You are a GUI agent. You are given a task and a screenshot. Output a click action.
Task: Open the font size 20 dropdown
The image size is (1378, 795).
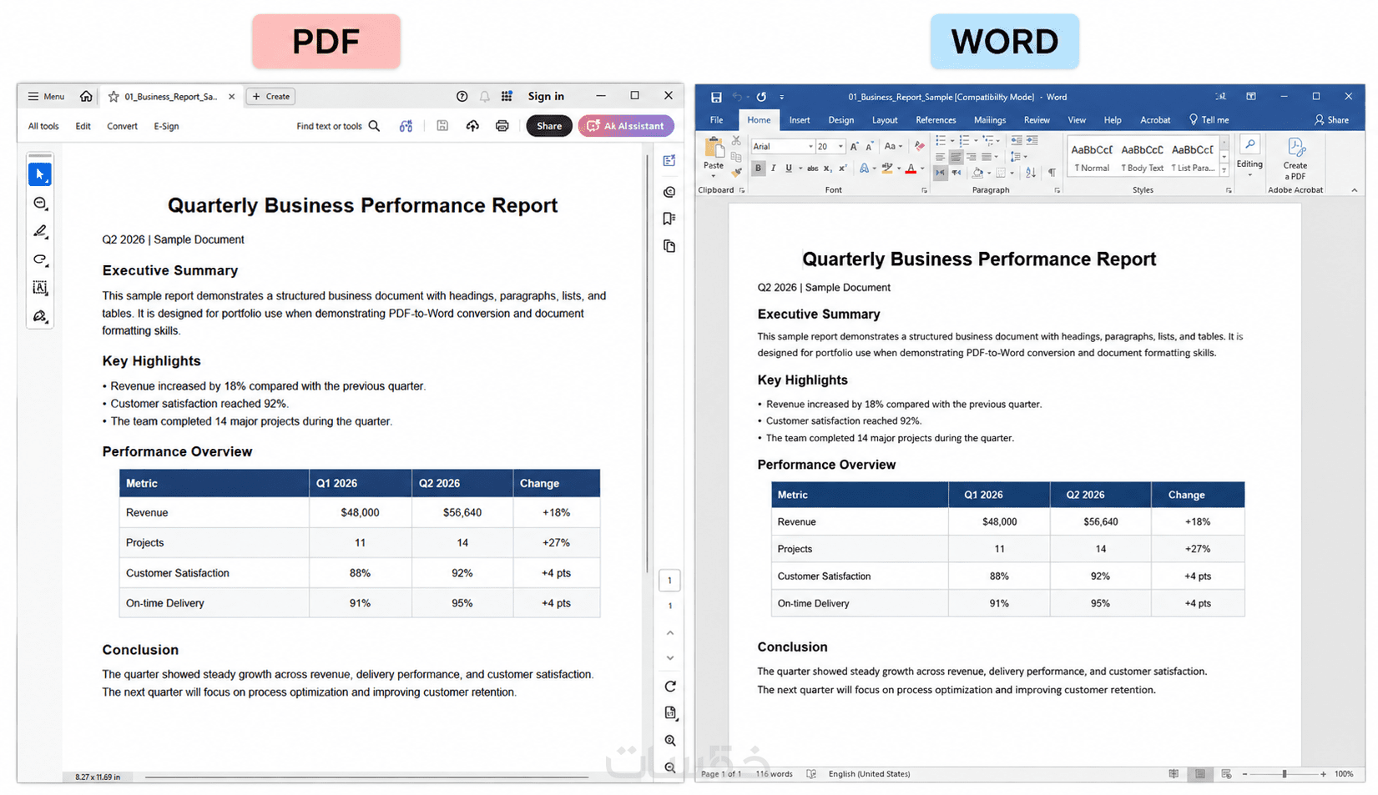point(840,147)
